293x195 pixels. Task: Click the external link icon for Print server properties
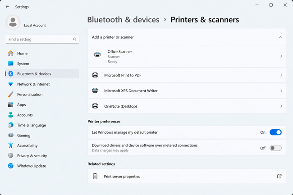pyautogui.click(x=279, y=176)
